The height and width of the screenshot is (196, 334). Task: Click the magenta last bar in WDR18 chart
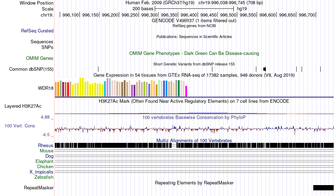point(186,91)
